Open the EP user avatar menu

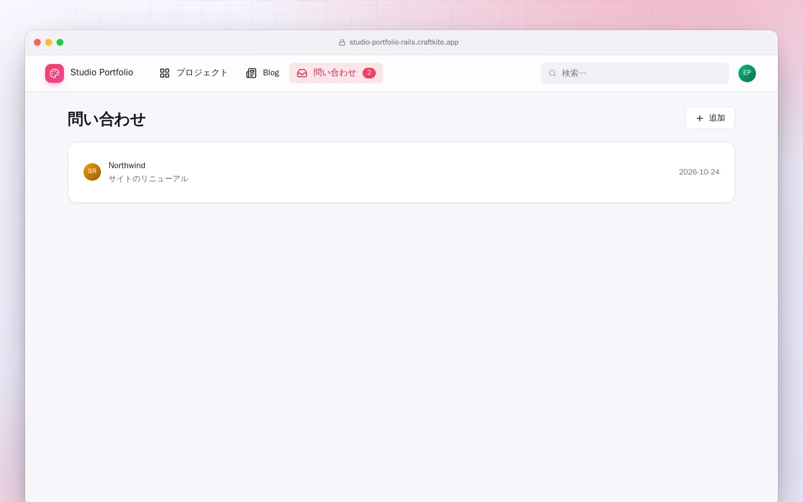[x=747, y=73]
